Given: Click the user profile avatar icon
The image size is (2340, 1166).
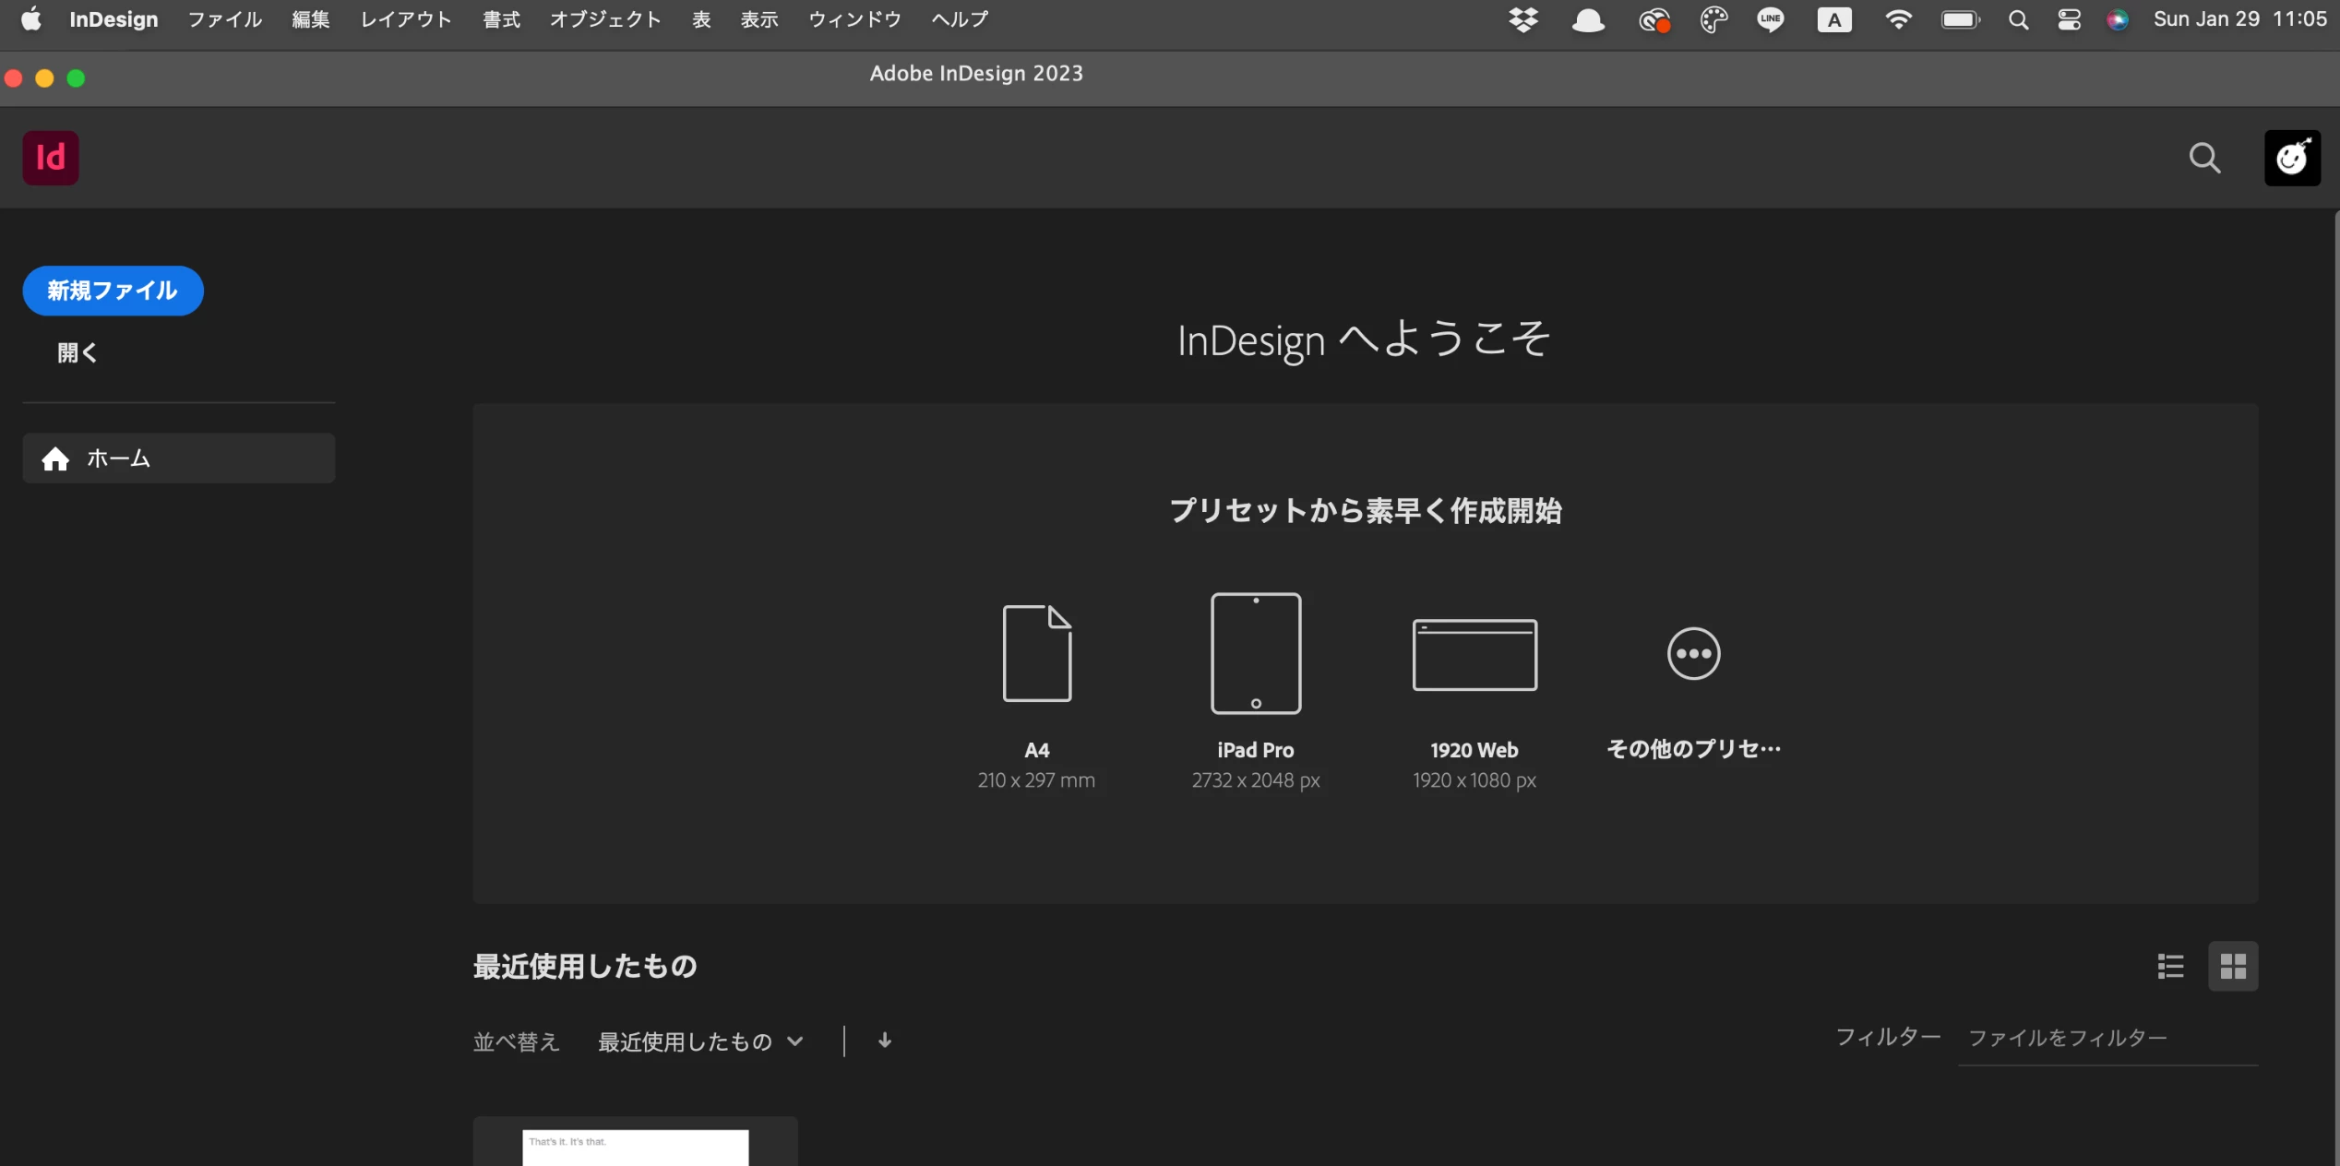Looking at the screenshot, I should 2292,159.
